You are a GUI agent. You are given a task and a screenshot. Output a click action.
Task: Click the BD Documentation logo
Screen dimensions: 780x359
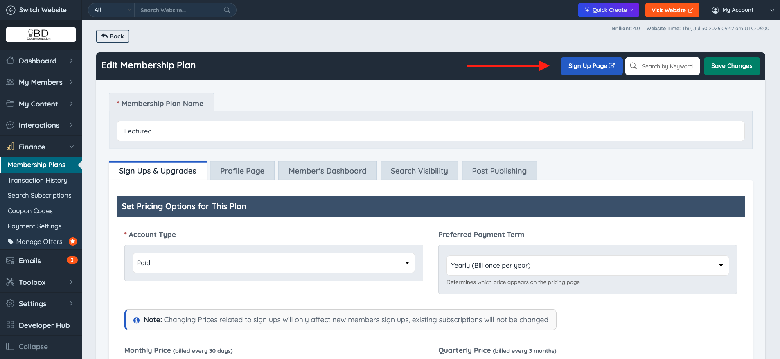(x=41, y=34)
